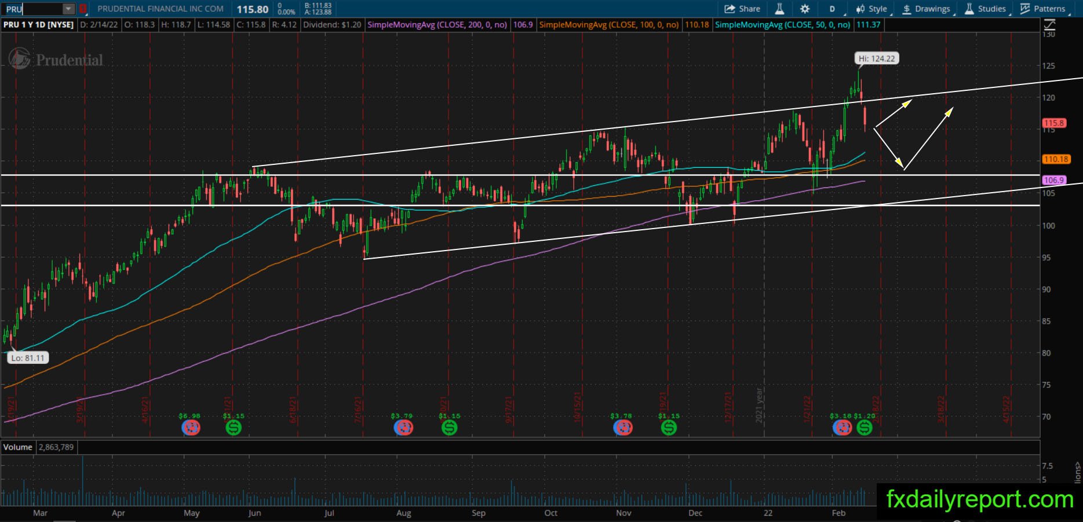Click the D: 2/14/22 date value

pos(99,25)
